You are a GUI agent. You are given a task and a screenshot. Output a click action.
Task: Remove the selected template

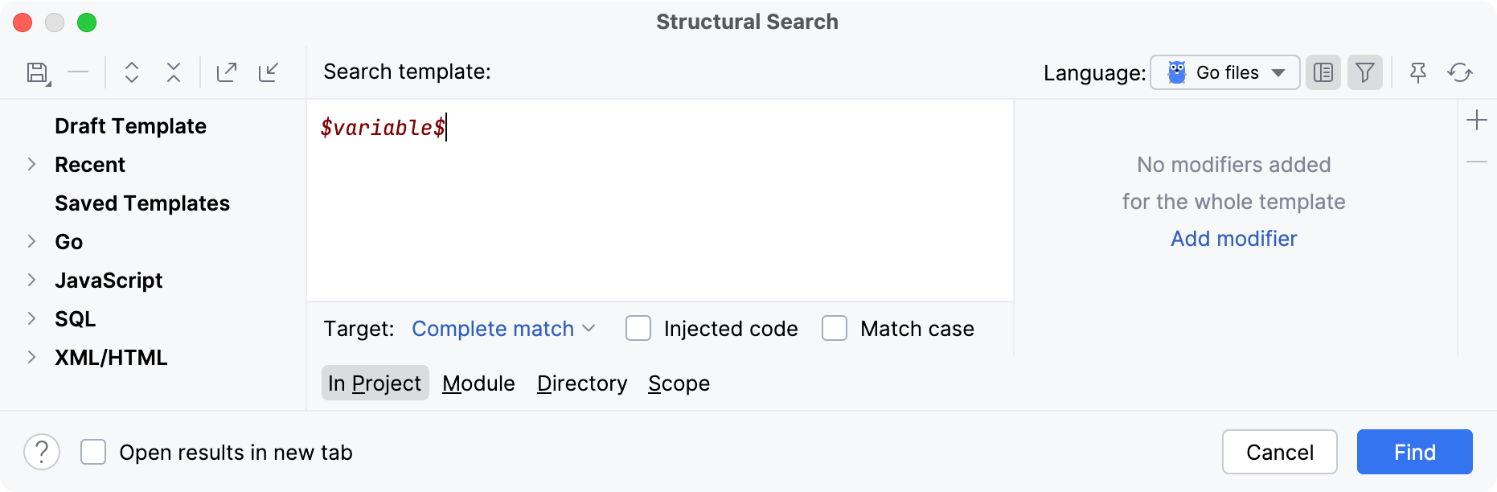point(79,72)
